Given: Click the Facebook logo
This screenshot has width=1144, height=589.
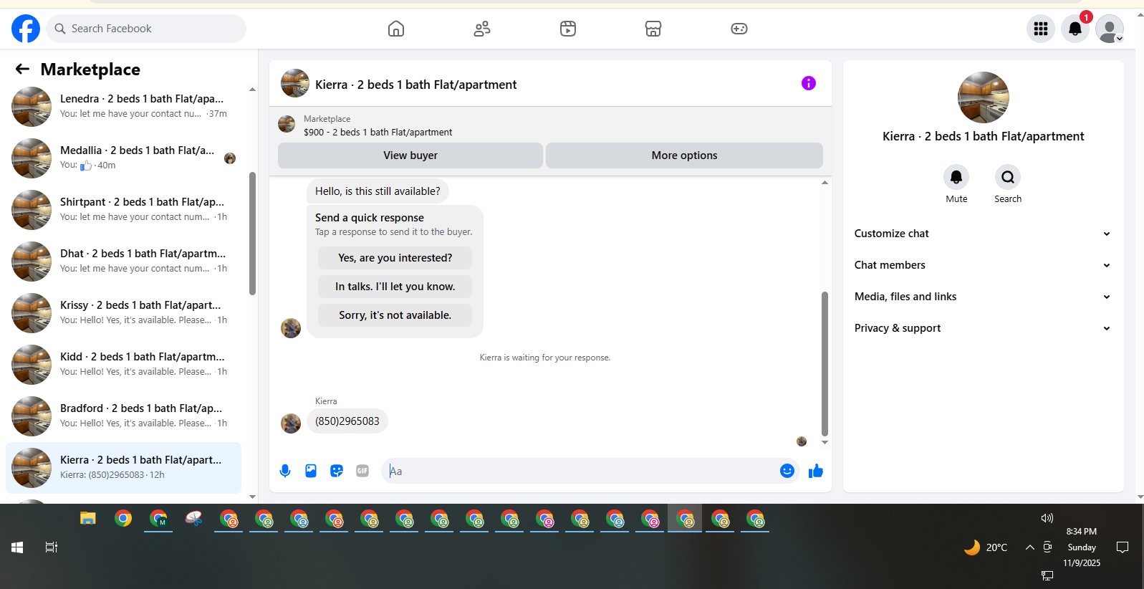Looking at the screenshot, I should click(26, 29).
